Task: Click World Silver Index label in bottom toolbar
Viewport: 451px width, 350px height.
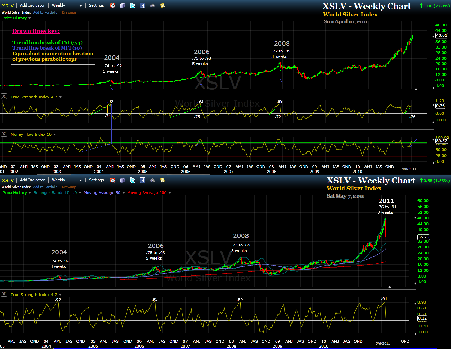Action: click(16, 187)
